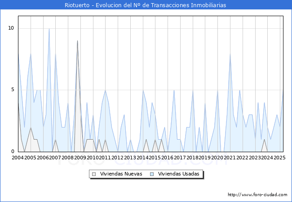This screenshot has height=202, width=292.
Task: Click the 2025 x-axis label
Action: 279,158
